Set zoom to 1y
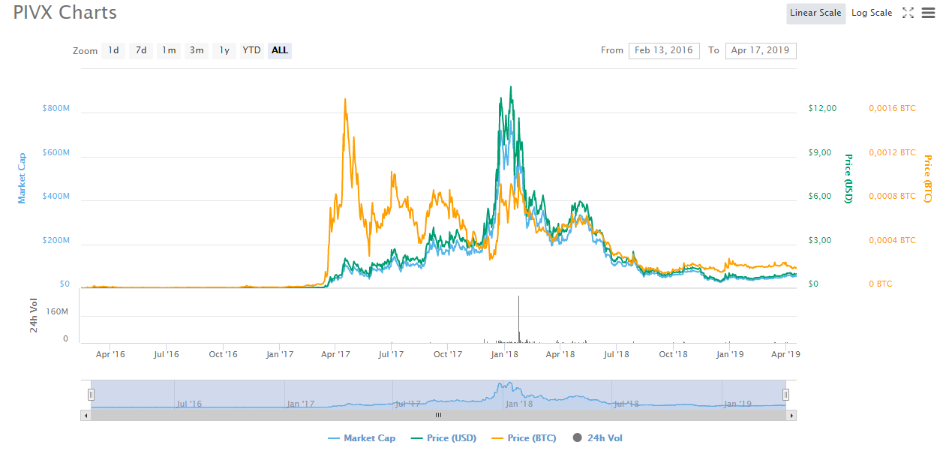This screenshot has width=940, height=451. pos(224,50)
